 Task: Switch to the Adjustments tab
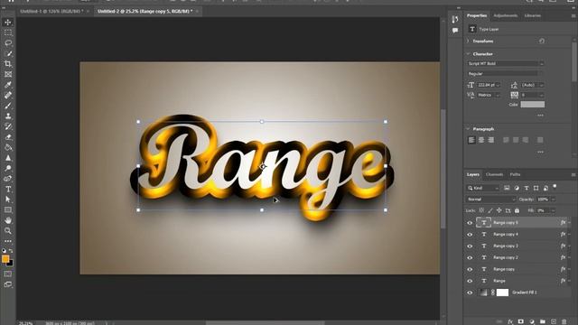tap(506, 15)
